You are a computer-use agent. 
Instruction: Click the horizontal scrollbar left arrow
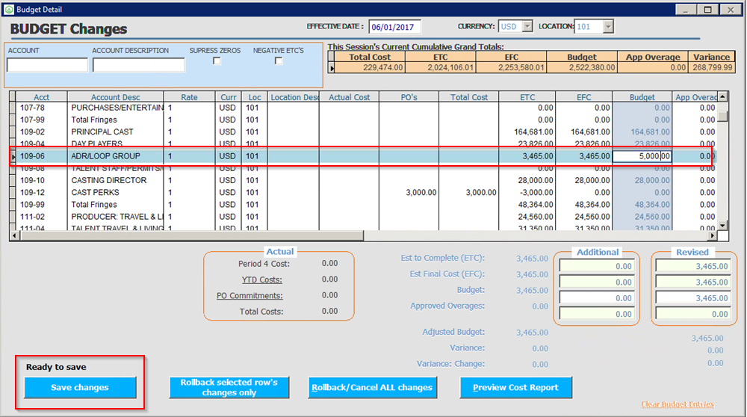14,235
